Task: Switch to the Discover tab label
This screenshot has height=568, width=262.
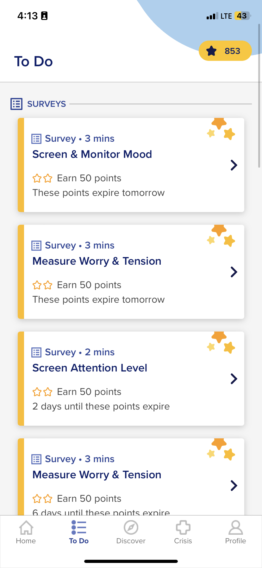Action: (131, 541)
